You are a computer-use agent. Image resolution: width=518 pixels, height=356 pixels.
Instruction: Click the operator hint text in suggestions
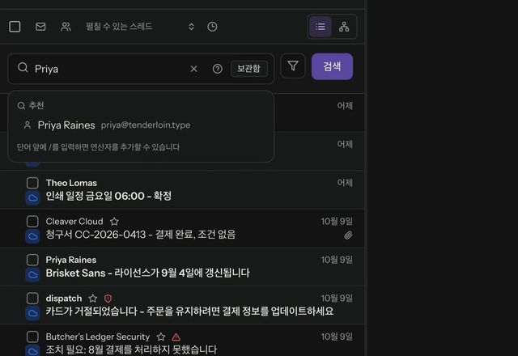click(98, 147)
